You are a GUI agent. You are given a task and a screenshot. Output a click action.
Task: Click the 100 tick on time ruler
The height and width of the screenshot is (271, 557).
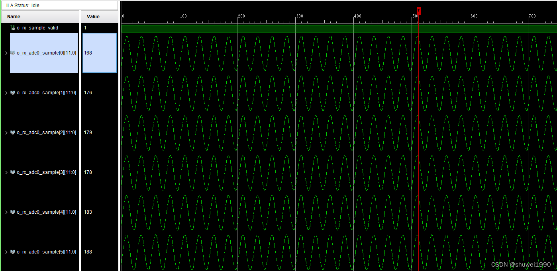[x=183, y=16]
